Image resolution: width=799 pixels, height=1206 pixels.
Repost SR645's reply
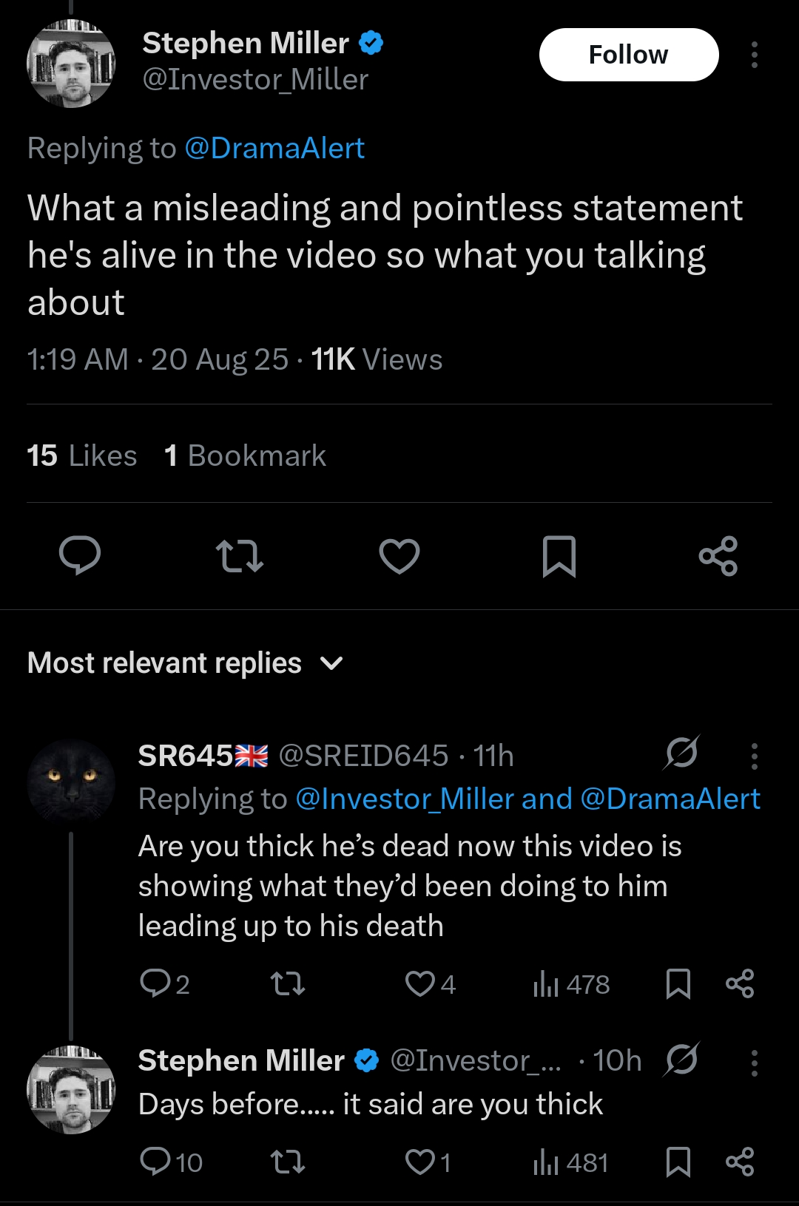coord(287,983)
